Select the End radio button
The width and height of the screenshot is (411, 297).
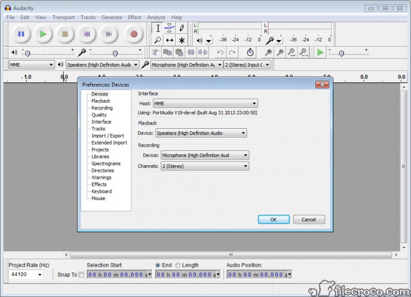coord(158,265)
